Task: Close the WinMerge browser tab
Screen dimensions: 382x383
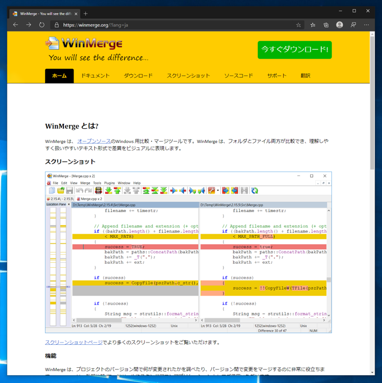Action: coord(76,14)
